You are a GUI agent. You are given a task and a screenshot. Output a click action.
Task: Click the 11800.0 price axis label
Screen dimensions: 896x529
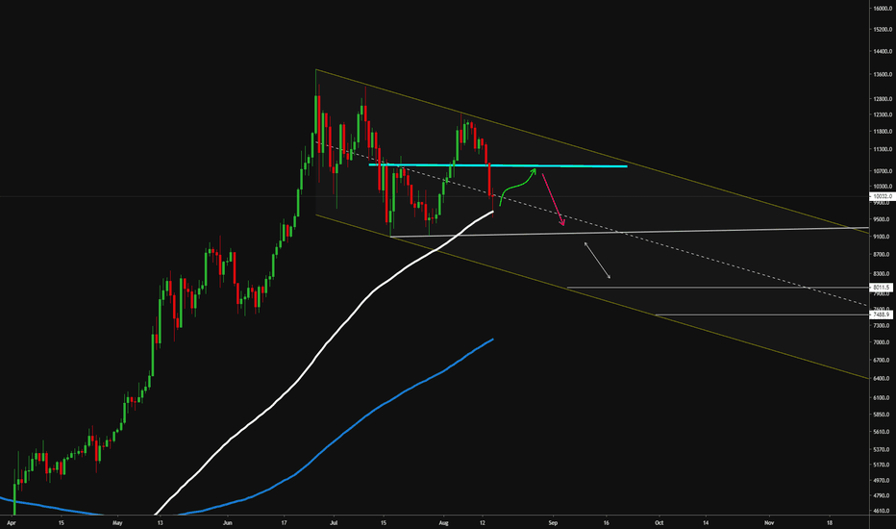point(884,132)
